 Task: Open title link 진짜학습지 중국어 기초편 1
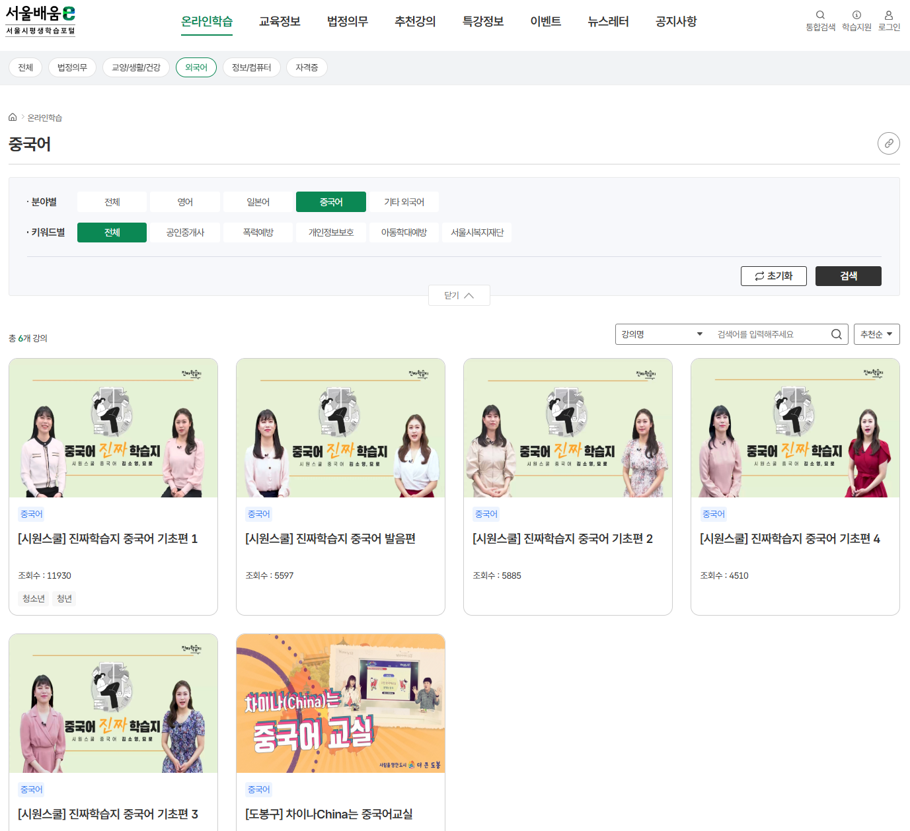pos(108,539)
